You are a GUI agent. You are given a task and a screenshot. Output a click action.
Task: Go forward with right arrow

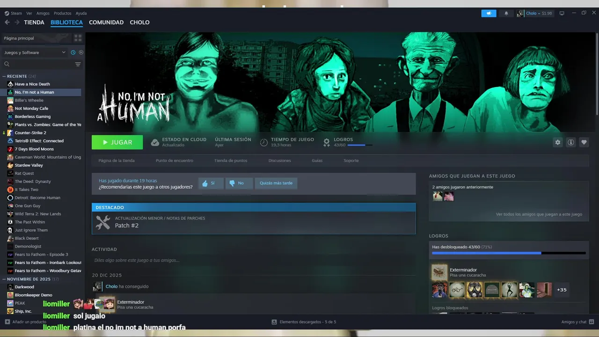pyautogui.click(x=17, y=22)
